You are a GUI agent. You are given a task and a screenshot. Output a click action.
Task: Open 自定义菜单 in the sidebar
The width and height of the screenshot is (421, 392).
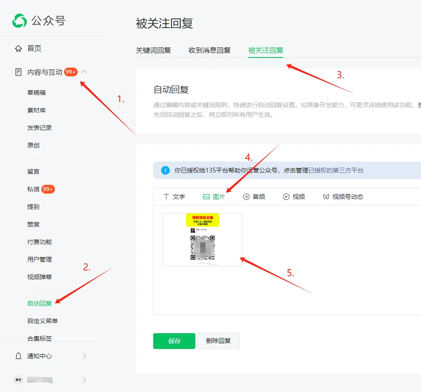click(43, 321)
